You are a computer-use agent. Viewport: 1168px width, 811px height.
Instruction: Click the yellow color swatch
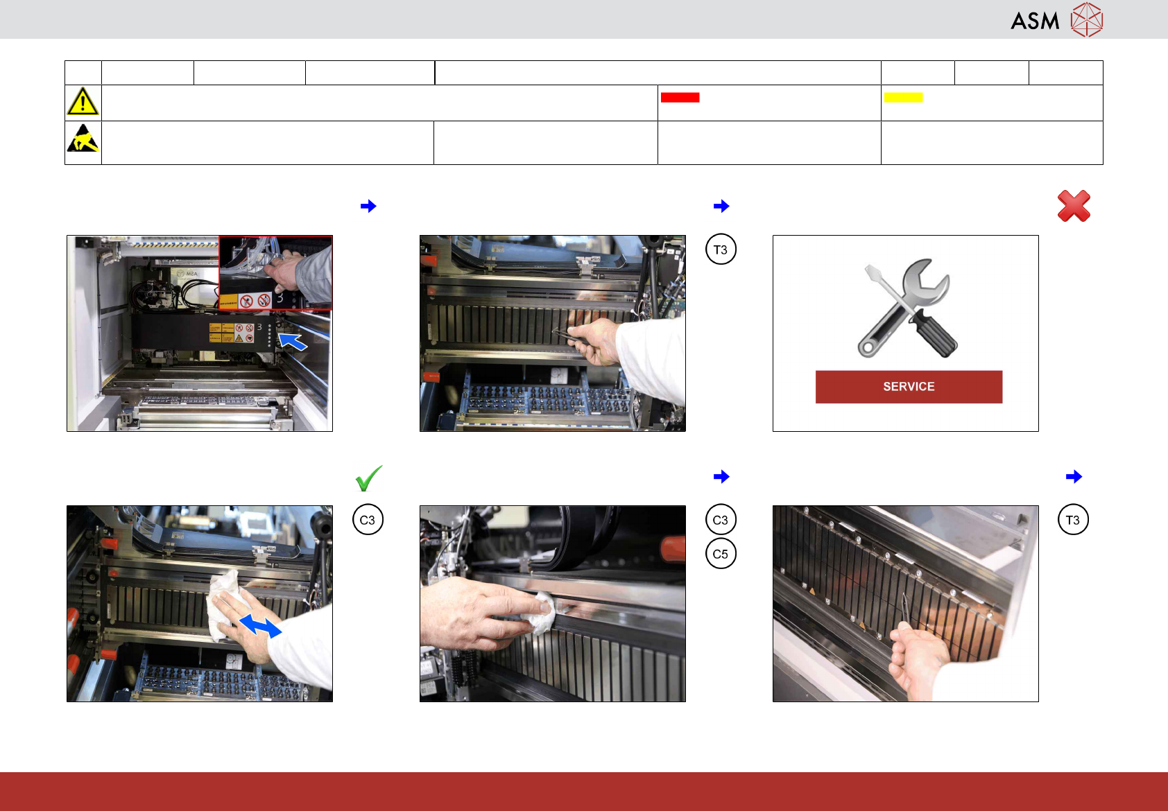[x=903, y=98]
